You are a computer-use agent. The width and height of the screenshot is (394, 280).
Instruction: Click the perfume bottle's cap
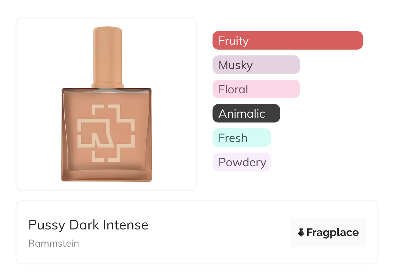click(107, 55)
